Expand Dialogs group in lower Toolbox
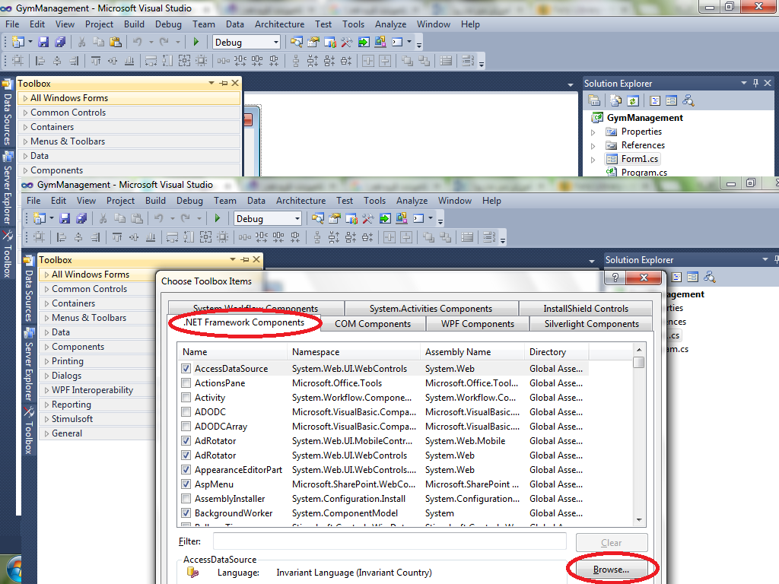Viewport: 779px width, 584px height. (x=46, y=376)
